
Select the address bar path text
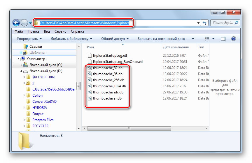[84, 23]
